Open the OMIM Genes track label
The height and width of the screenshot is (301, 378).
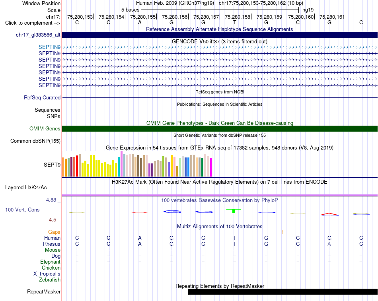45,129
